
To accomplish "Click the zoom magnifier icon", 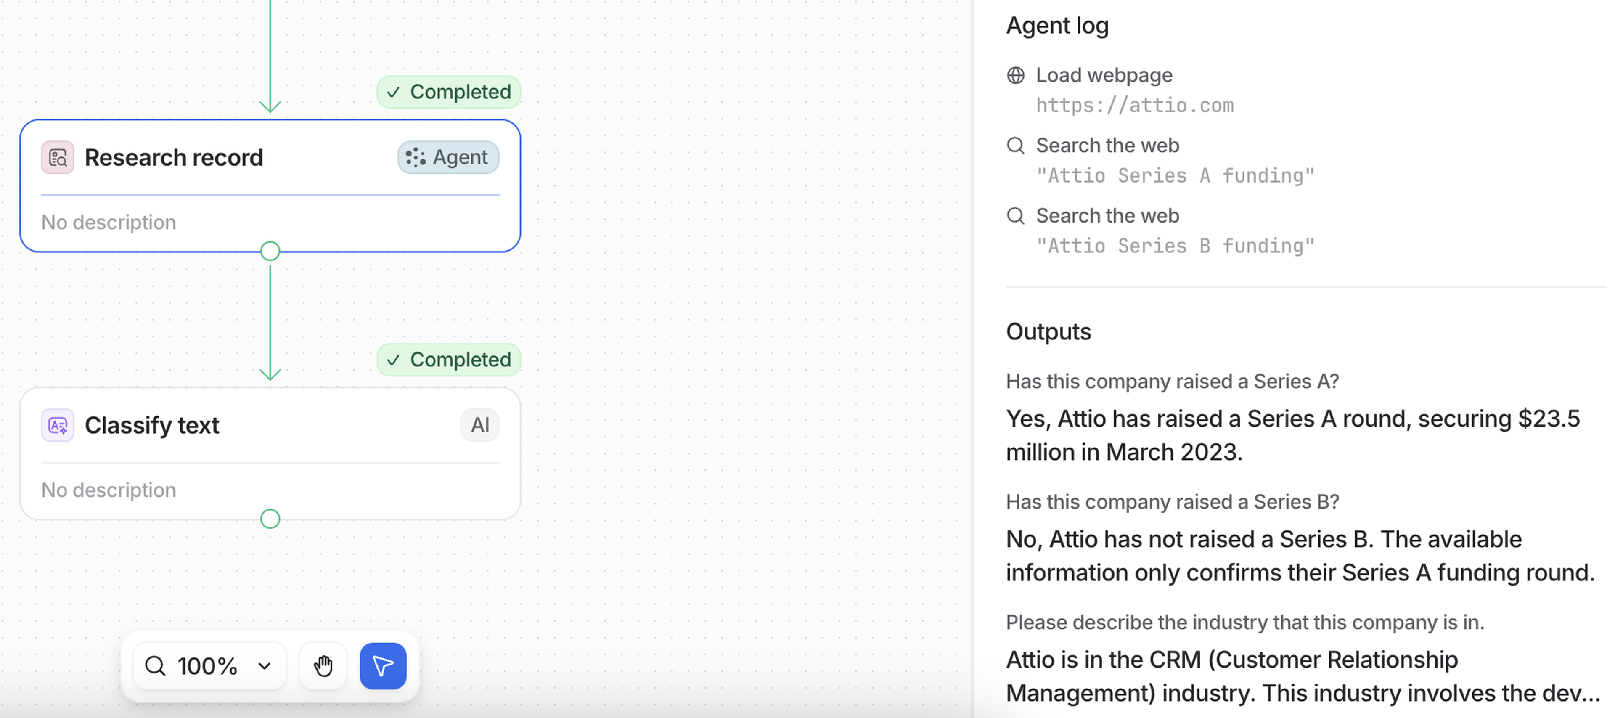I will click(155, 666).
